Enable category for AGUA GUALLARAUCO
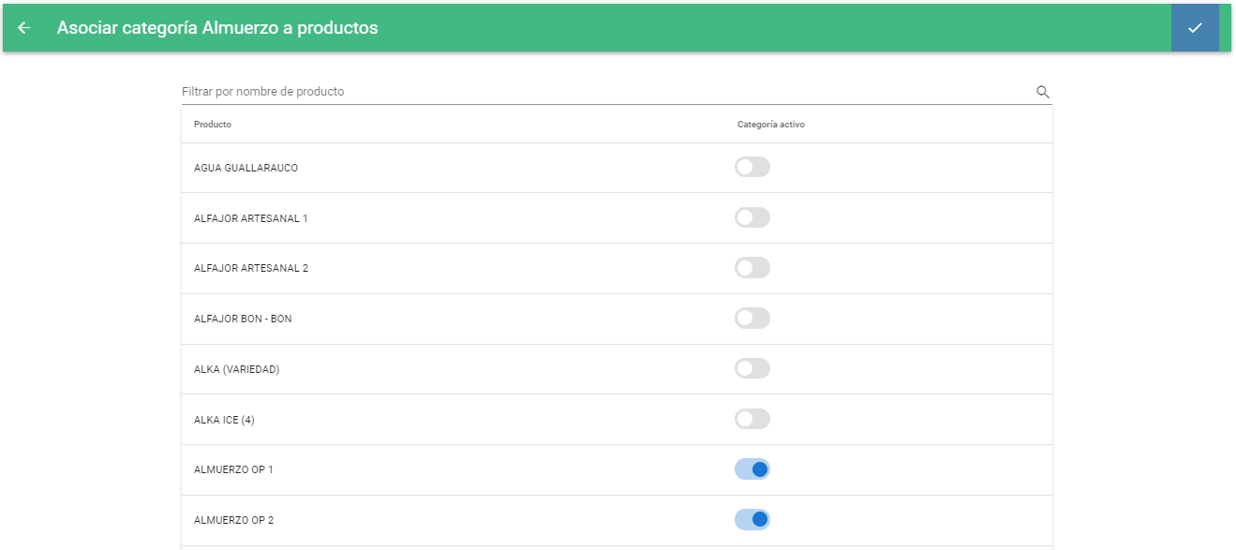Image resolution: width=1236 pixels, height=550 pixels. [752, 167]
